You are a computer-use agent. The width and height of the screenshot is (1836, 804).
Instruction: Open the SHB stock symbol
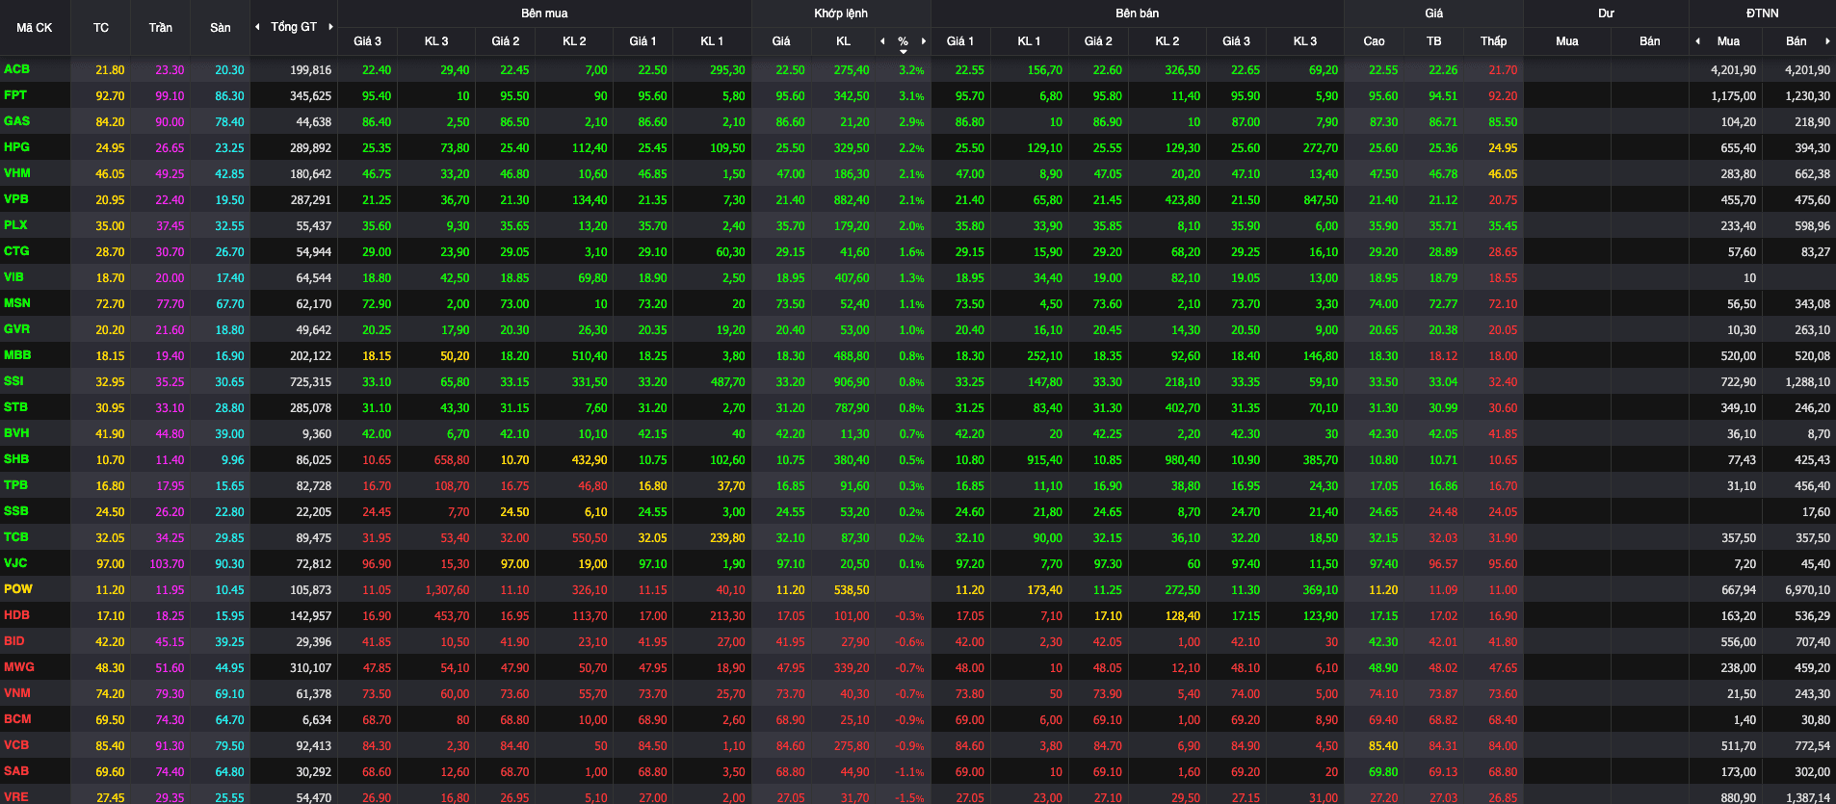pyautogui.click(x=16, y=459)
